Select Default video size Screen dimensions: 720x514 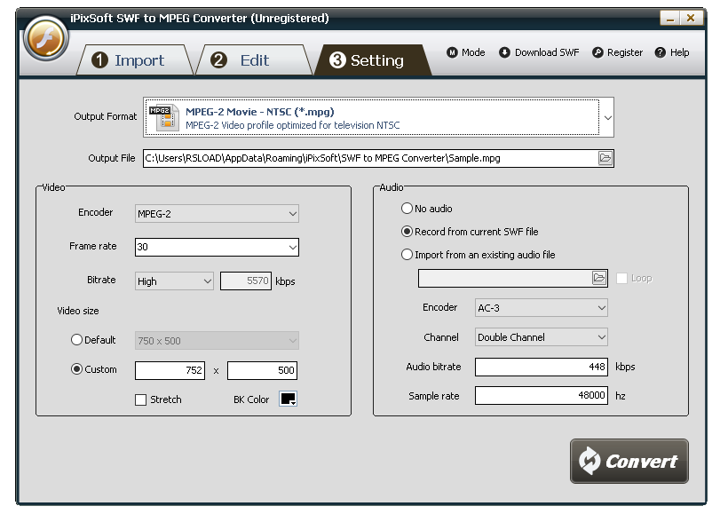point(77,340)
